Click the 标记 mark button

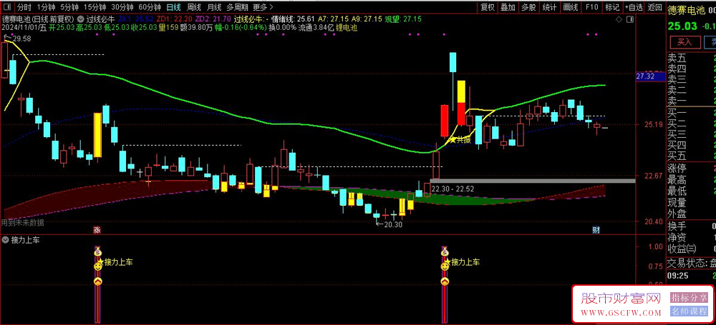[x=612, y=7]
